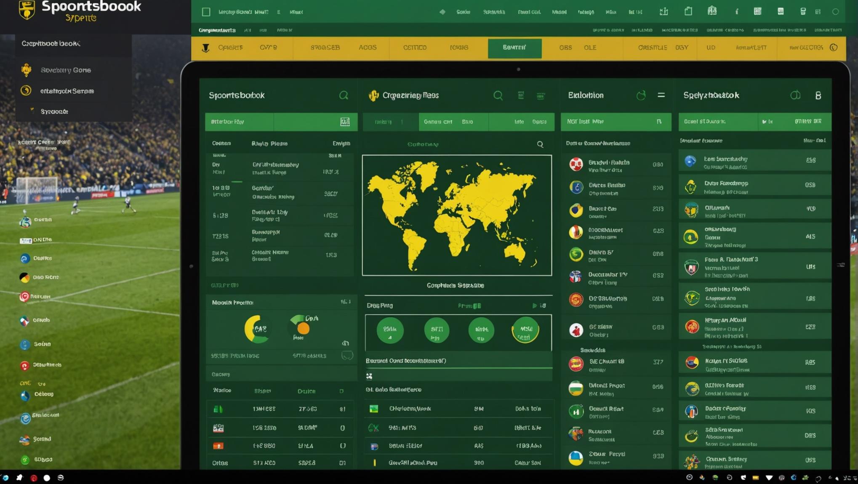
Task: Open the grid calendar icon in the top bar
Action: (757, 11)
